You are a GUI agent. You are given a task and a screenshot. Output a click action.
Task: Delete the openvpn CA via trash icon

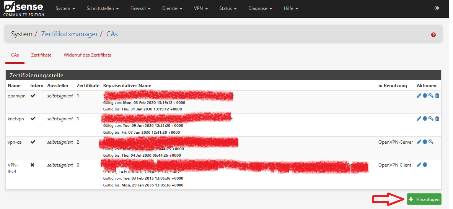437,96
